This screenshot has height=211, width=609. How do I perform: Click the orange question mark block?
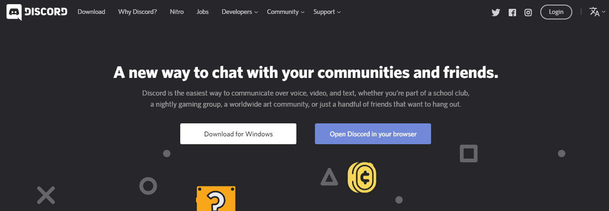tap(216, 199)
